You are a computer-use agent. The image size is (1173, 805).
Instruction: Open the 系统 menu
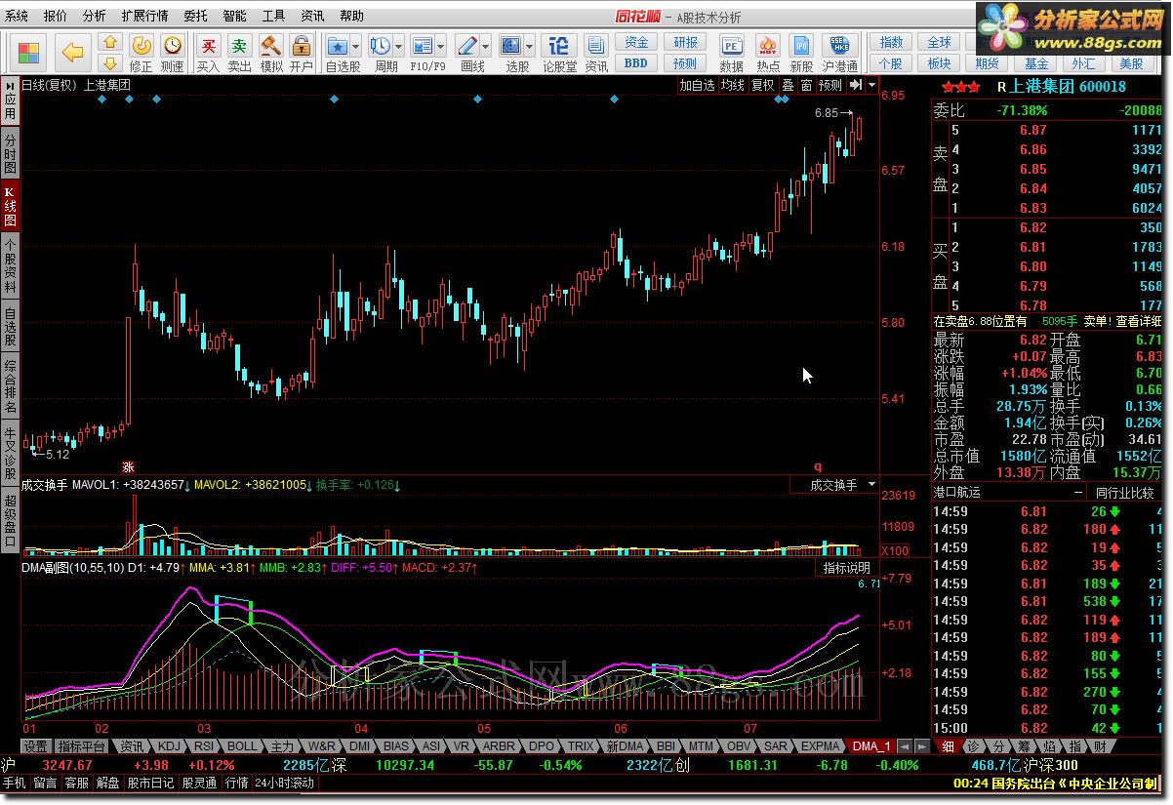tap(17, 17)
